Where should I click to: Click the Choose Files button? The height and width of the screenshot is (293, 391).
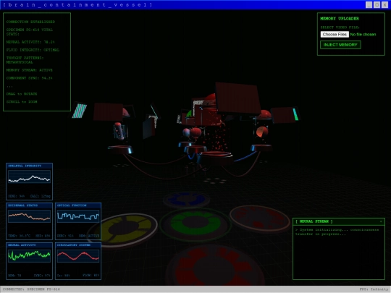click(335, 35)
